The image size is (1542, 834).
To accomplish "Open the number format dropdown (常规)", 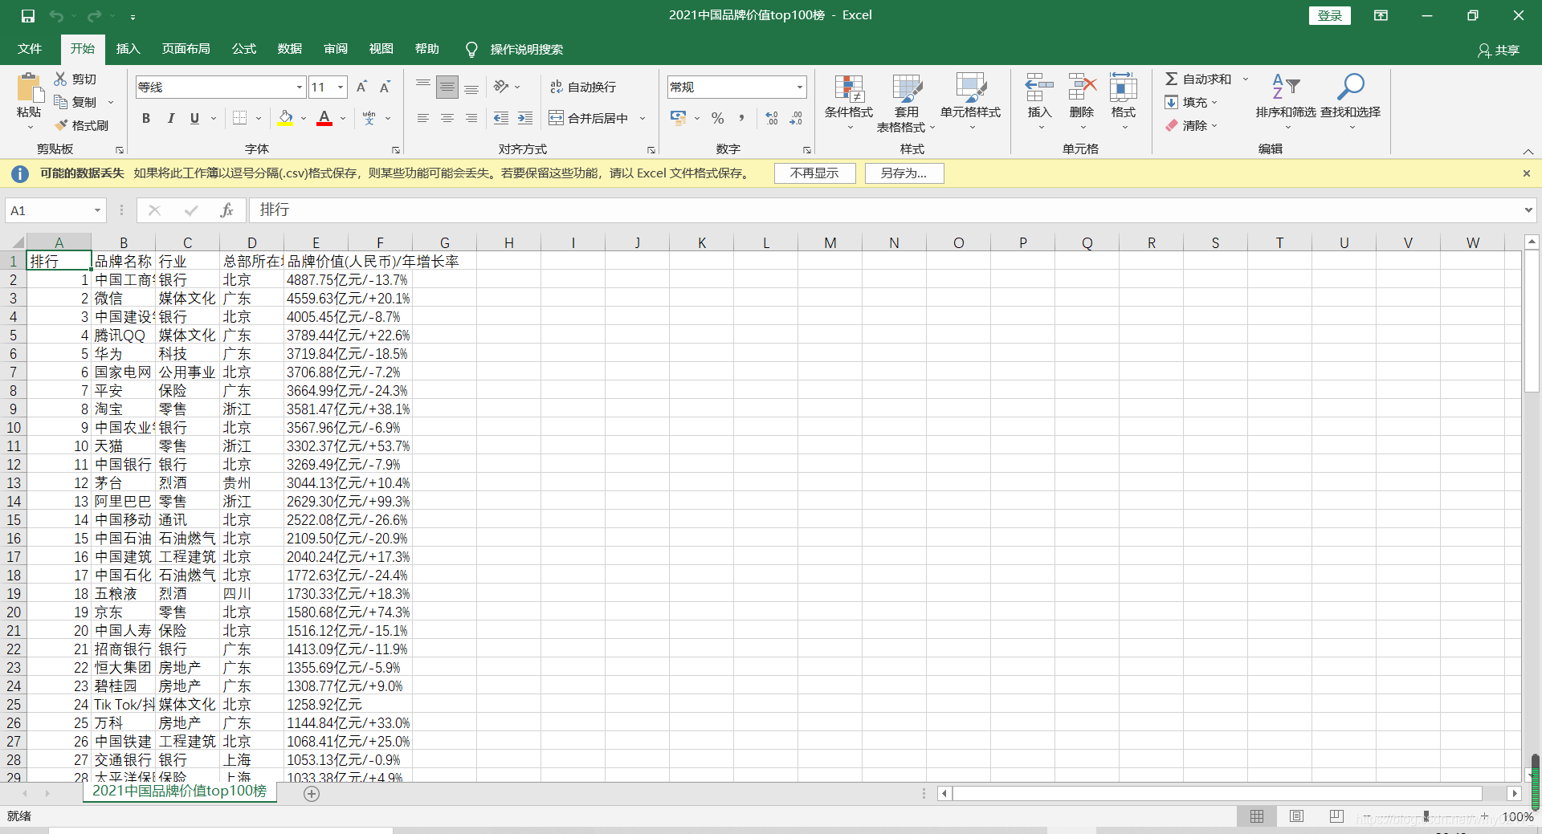I will [x=799, y=87].
